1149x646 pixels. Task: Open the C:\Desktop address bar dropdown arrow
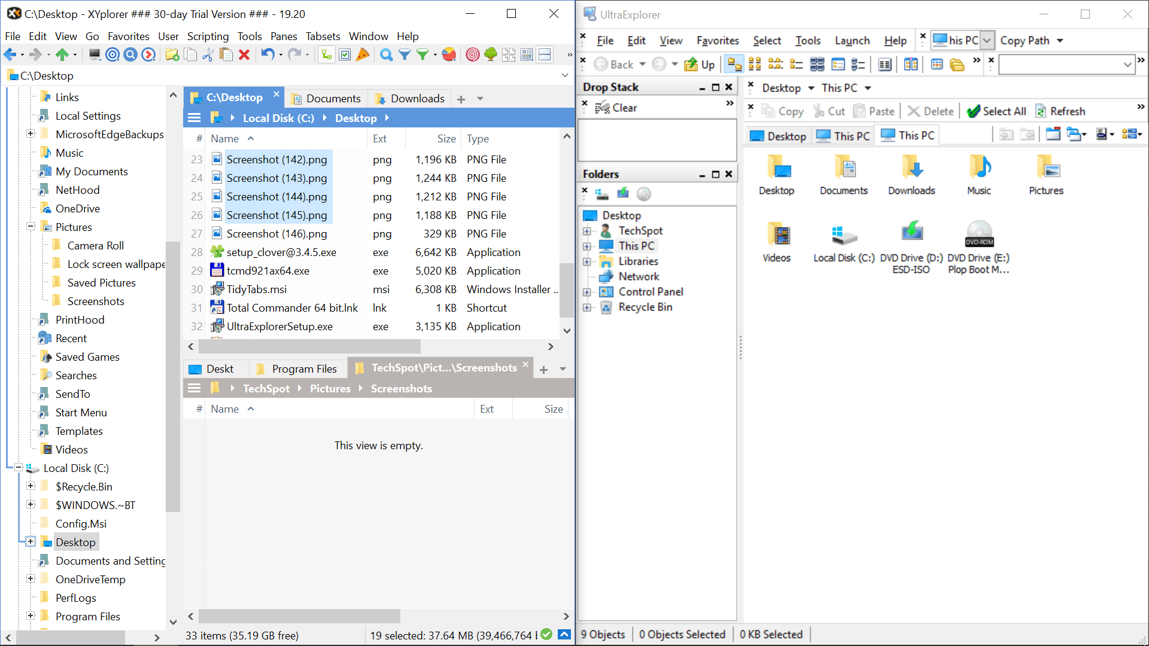coord(565,75)
